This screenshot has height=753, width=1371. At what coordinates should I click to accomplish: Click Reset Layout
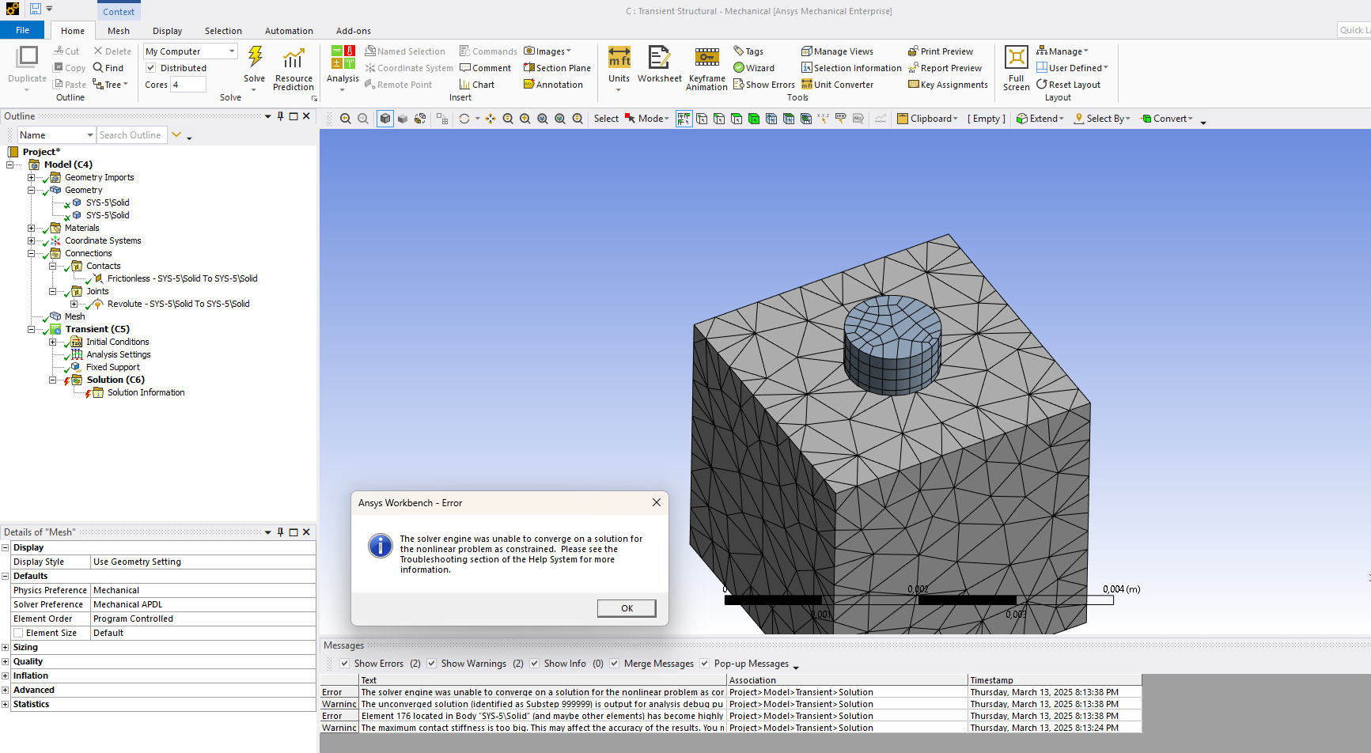[1068, 85]
